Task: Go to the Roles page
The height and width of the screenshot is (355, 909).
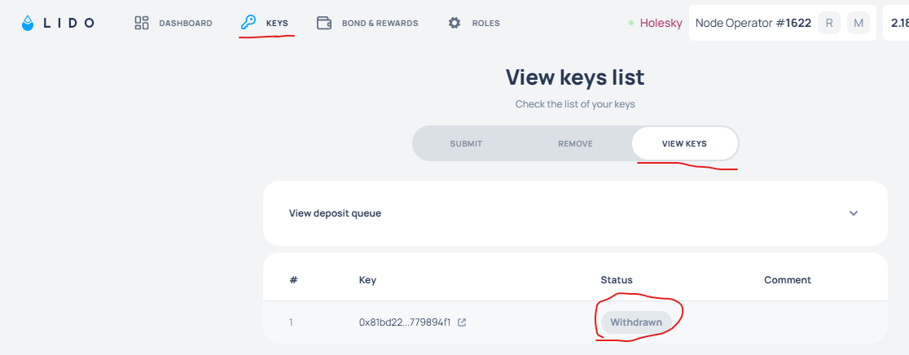Action: pos(485,24)
